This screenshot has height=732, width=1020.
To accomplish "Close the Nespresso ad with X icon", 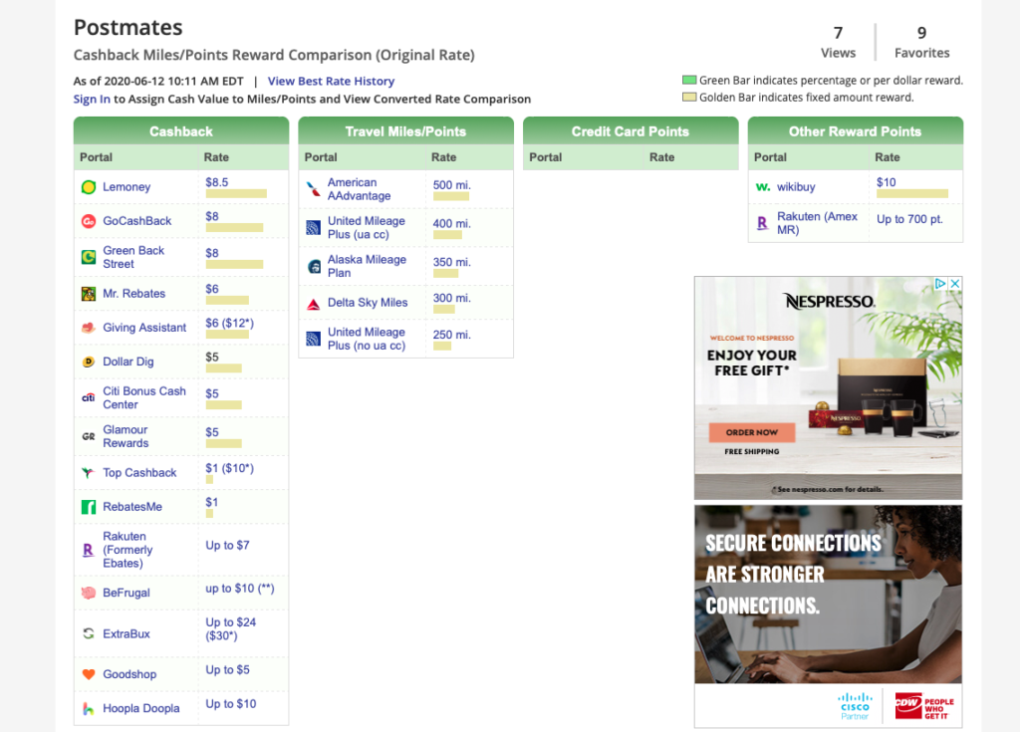I will 955,284.
